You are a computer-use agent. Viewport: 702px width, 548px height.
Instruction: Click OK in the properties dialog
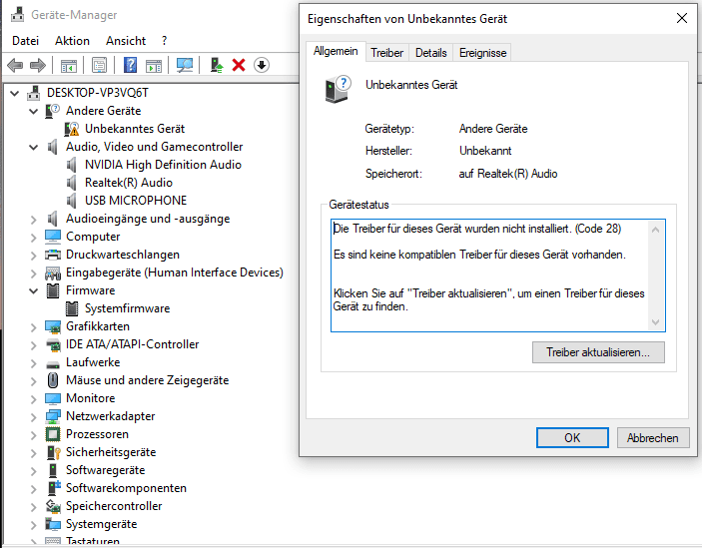[x=572, y=437]
